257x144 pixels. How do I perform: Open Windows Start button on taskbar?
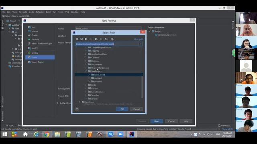click(x=5, y=134)
